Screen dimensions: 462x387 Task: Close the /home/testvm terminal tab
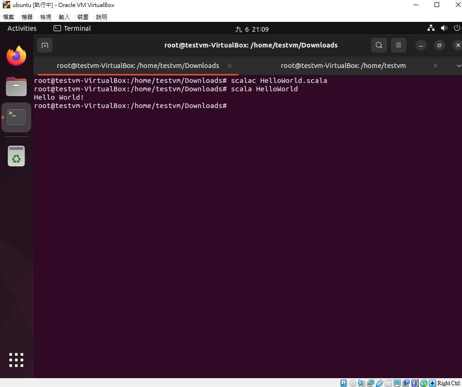(435, 66)
